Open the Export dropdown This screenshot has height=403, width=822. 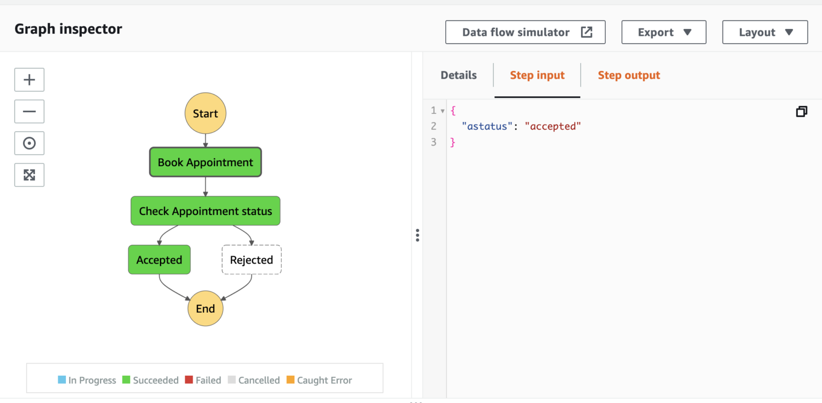pos(664,32)
